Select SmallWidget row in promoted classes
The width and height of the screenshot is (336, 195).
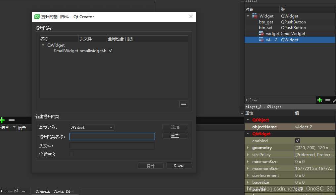(114, 50)
